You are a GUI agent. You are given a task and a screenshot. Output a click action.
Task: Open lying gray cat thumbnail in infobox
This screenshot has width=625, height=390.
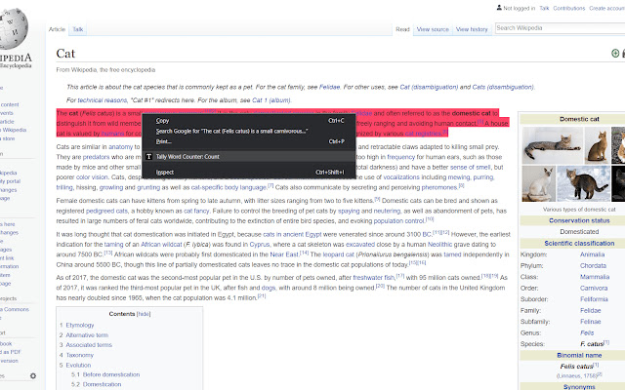tap(552, 145)
